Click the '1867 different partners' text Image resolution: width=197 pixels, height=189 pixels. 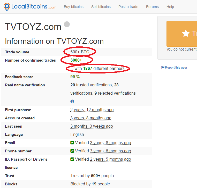click(x=104, y=68)
